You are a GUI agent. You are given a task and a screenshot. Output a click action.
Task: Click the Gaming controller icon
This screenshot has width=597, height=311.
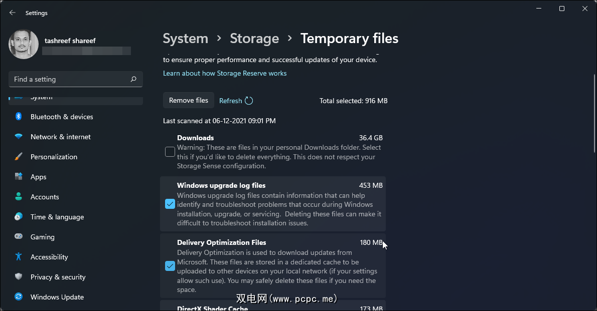click(19, 237)
